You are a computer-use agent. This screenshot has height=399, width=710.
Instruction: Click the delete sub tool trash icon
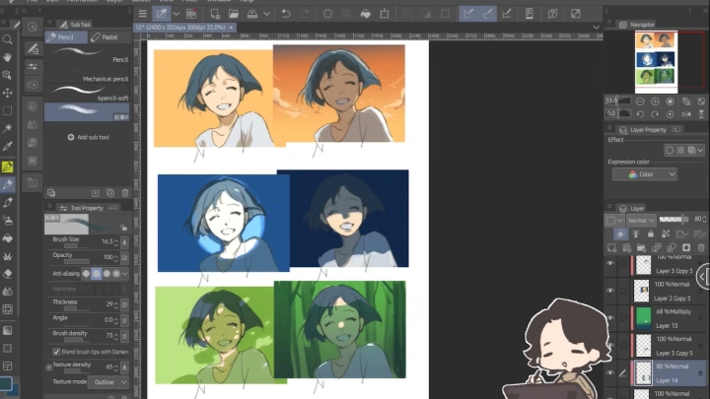(x=125, y=193)
